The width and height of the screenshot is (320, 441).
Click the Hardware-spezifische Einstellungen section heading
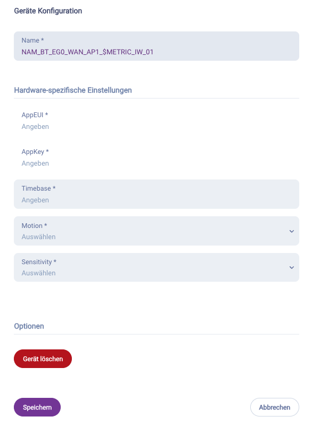click(73, 90)
